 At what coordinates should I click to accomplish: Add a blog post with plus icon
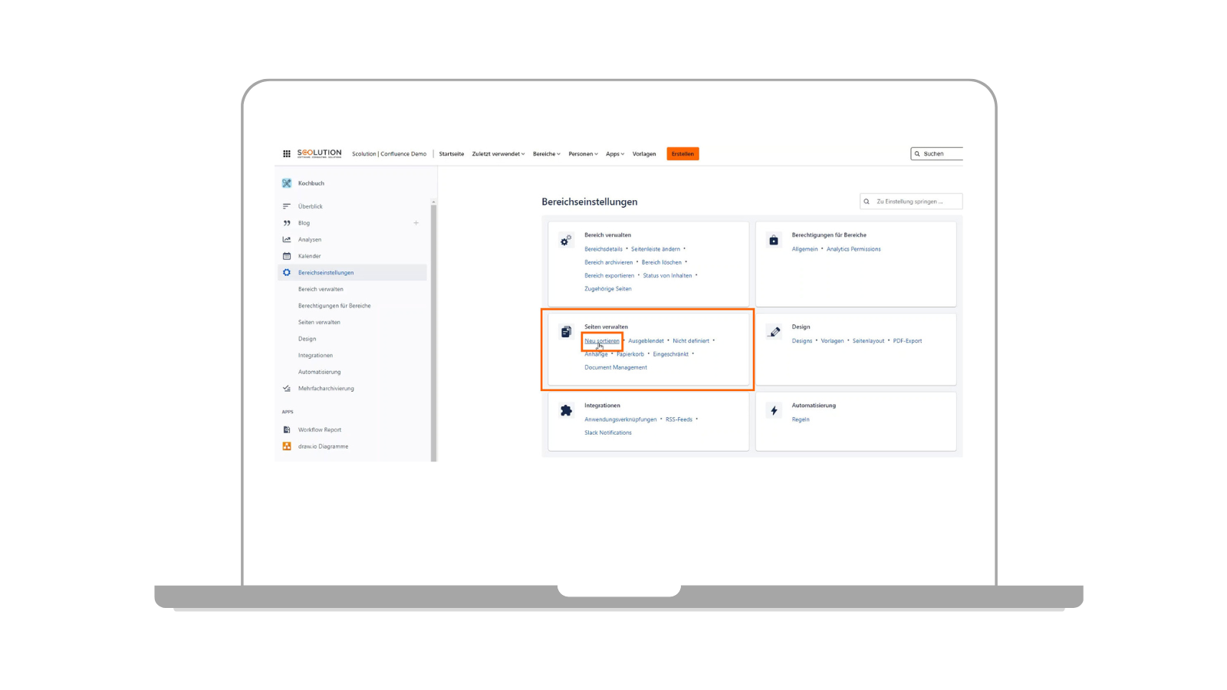pos(416,223)
